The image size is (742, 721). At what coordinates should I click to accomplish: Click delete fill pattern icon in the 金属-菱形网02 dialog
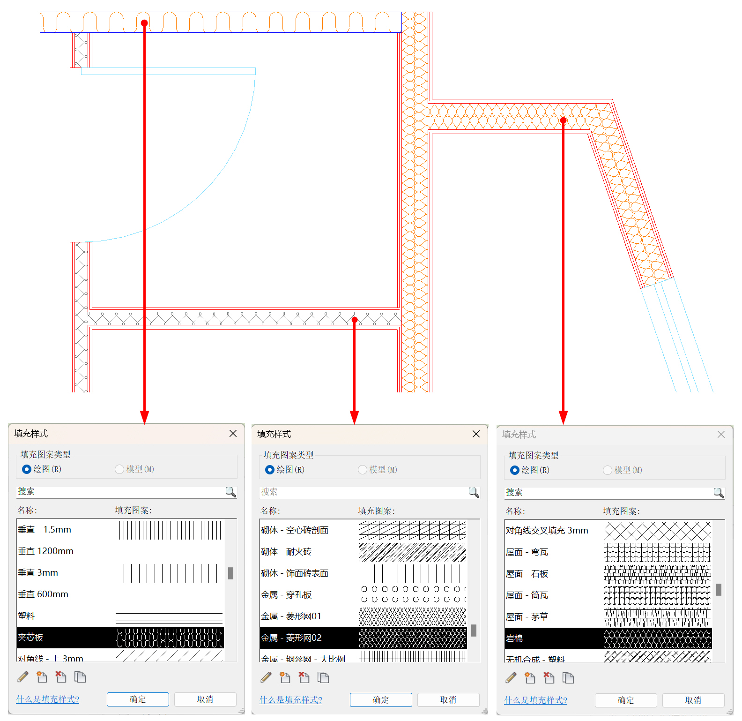coord(304,677)
